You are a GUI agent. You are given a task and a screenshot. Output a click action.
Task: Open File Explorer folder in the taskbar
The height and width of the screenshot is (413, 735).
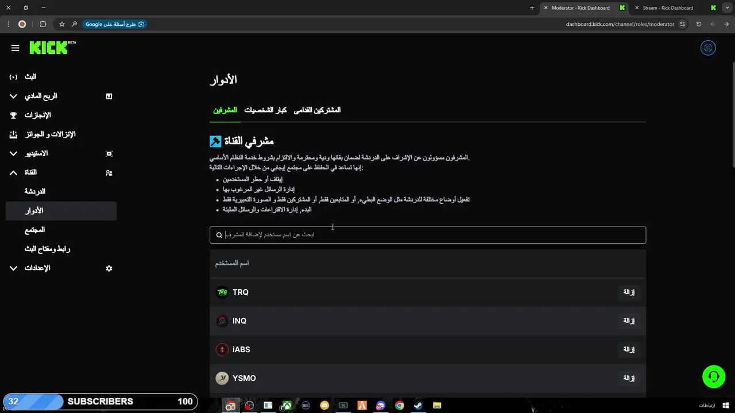coord(437,406)
